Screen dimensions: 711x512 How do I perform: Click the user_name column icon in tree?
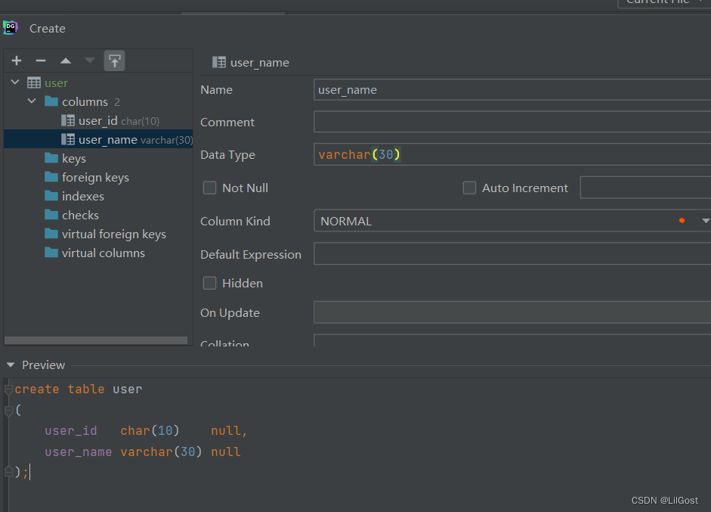68,139
